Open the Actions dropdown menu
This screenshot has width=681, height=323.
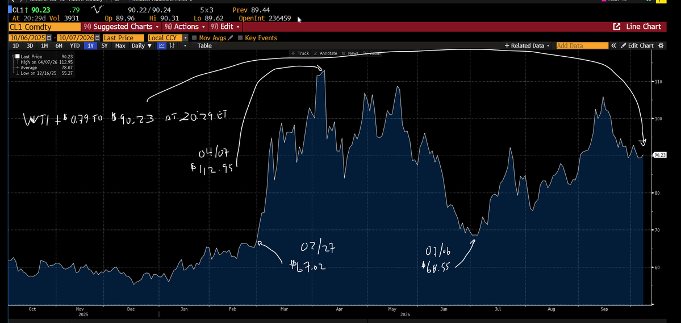point(185,27)
